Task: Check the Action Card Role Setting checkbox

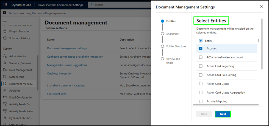Action: [201, 75]
